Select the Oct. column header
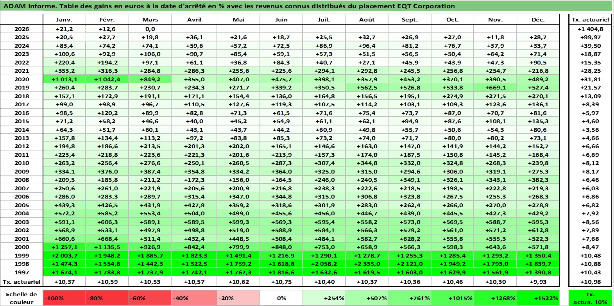The width and height of the screenshot is (614, 306). pyautogui.click(x=453, y=20)
